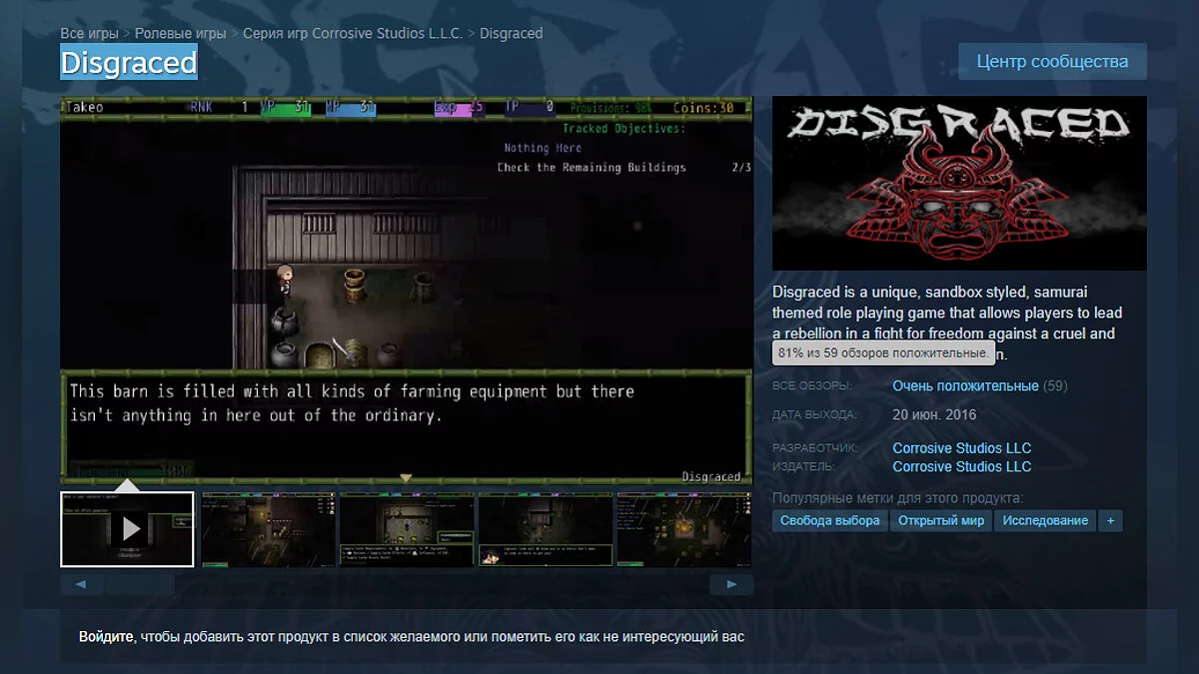This screenshot has width=1199, height=674.
Task: Click 'Популярные метки для этого продукта:' text
Action: tap(897, 497)
